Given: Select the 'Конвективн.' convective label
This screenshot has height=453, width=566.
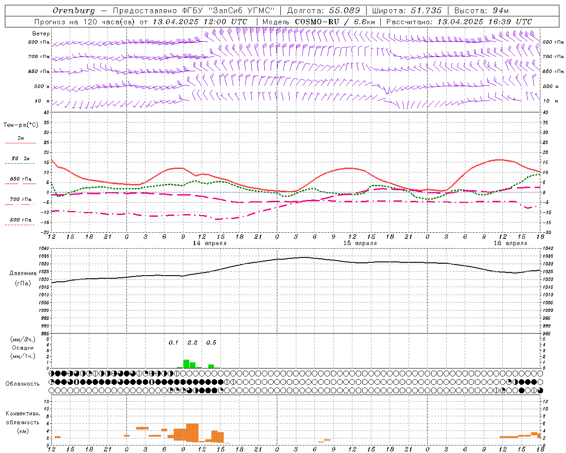Looking at the screenshot, I should pos(23,414).
